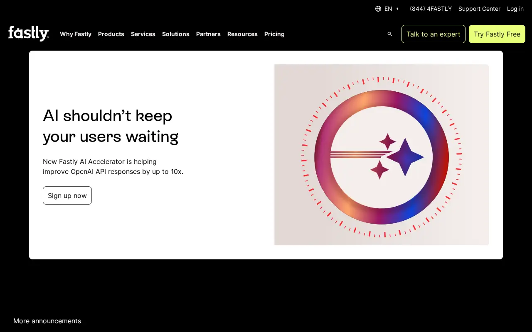The image size is (532, 332).
Task: Click the Sign up now button
Action: (67, 195)
